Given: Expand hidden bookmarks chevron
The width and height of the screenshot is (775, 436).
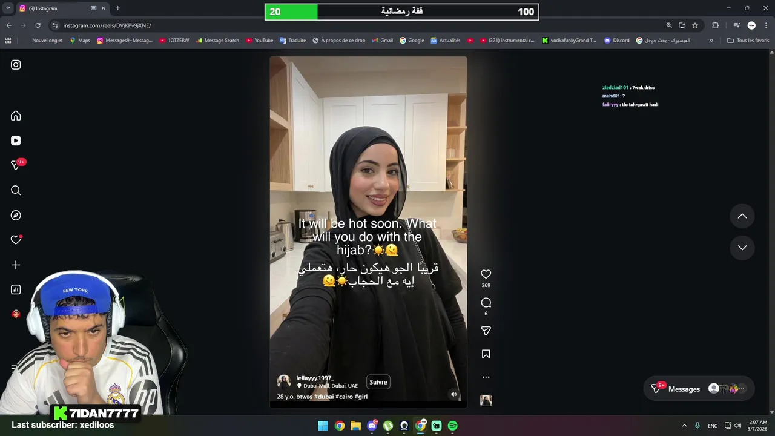Looking at the screenshot, I should point(711,41).
